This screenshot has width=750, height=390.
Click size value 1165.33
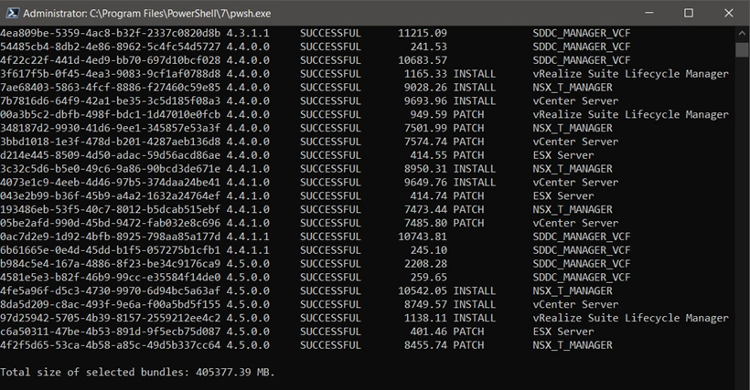(x=425, y=73)
